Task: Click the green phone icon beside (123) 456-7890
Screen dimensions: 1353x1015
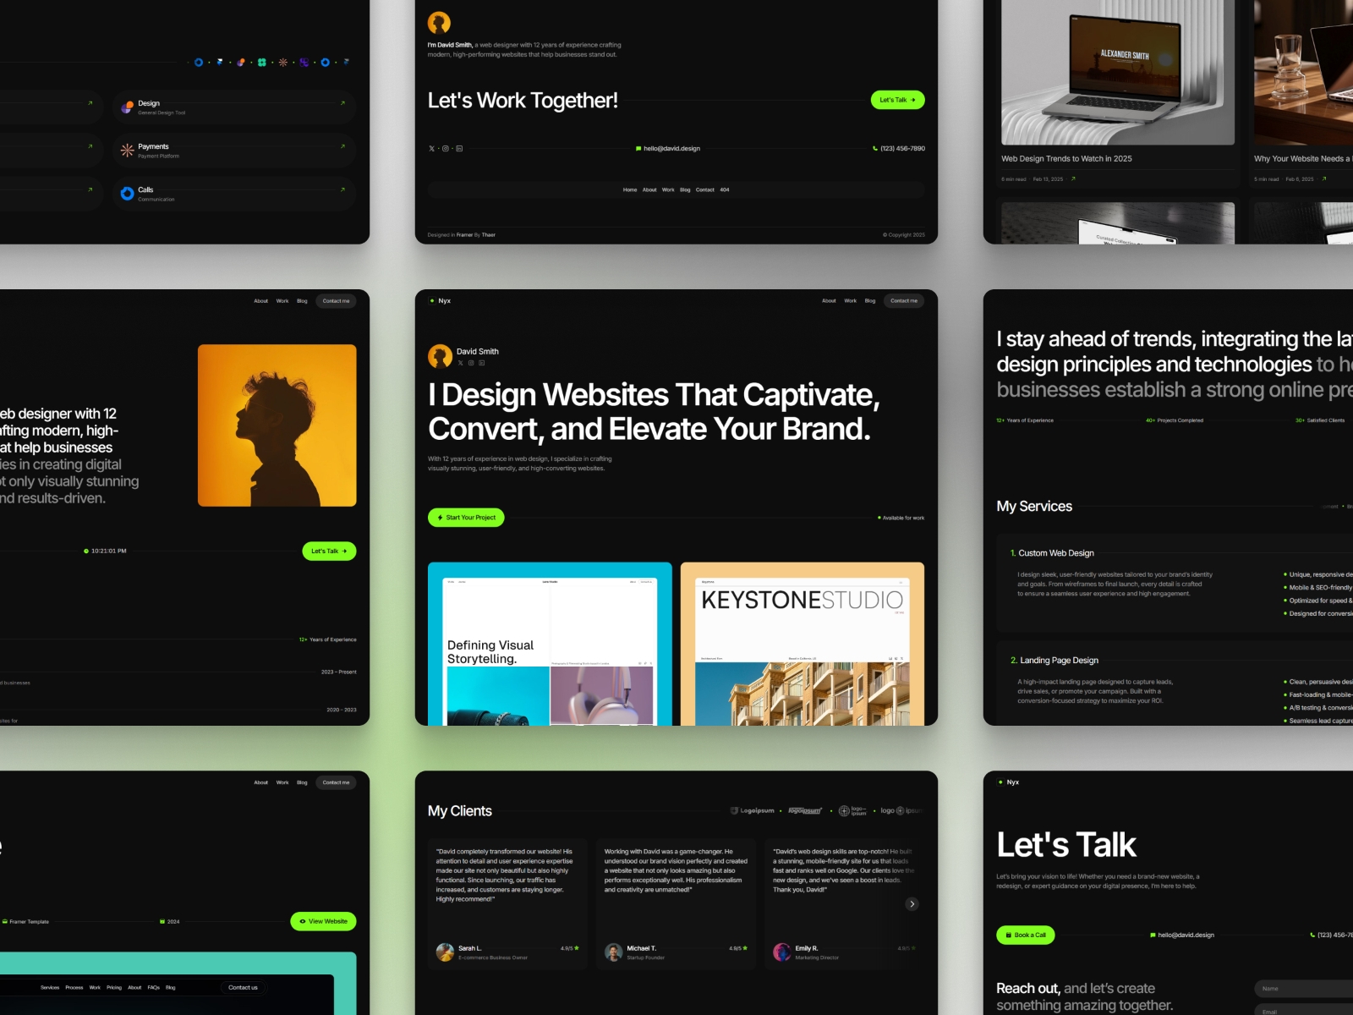Action: [x=876, y=148]
